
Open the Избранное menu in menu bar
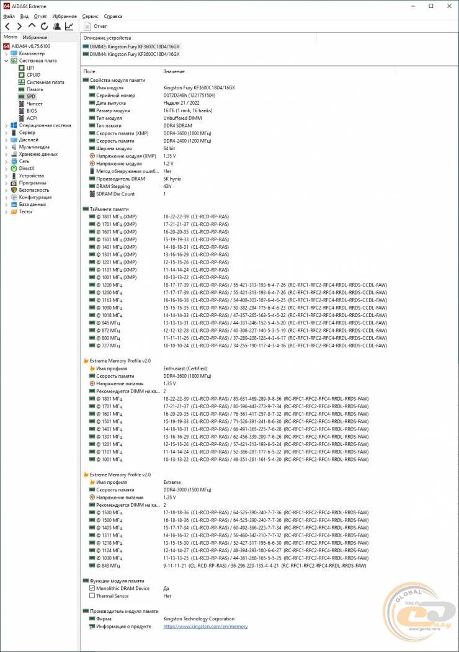point(65,16)
